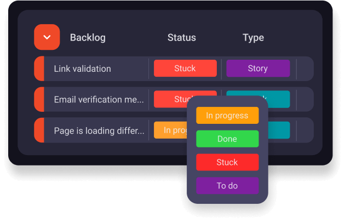Viewport: 345px width, 223px height.
Task: Open Stuck status dropdown for Link validation
Action: (x=185, y=68)
